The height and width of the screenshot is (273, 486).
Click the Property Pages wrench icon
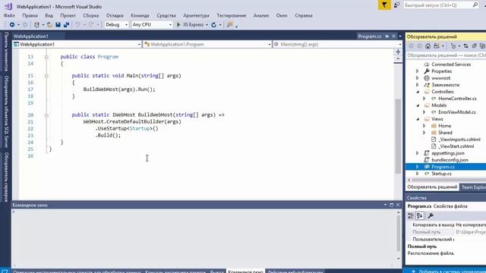(431, 215)
